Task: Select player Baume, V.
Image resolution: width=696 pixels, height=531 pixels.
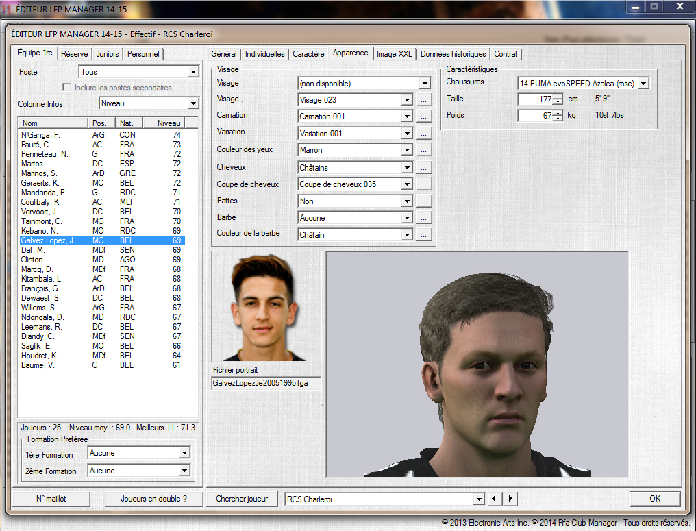Action: click(101, 365)
